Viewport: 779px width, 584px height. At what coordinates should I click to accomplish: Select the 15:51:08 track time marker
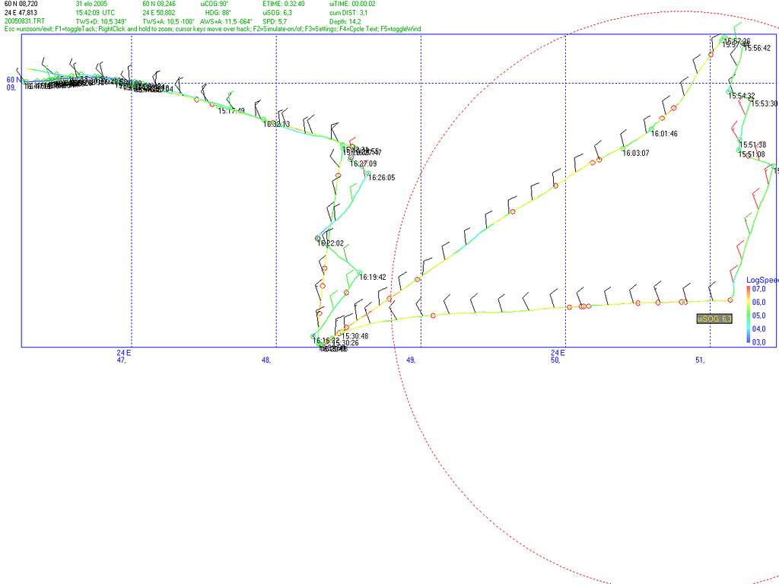pos(752,154)
